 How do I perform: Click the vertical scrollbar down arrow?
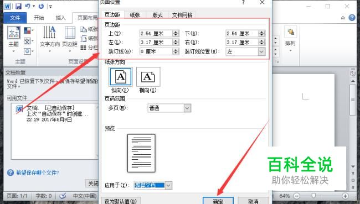[353, 166]
